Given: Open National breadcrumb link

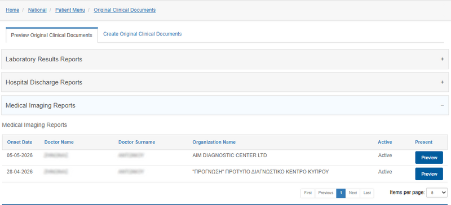Looking at the screenshot, I should [x=37, y=10].
